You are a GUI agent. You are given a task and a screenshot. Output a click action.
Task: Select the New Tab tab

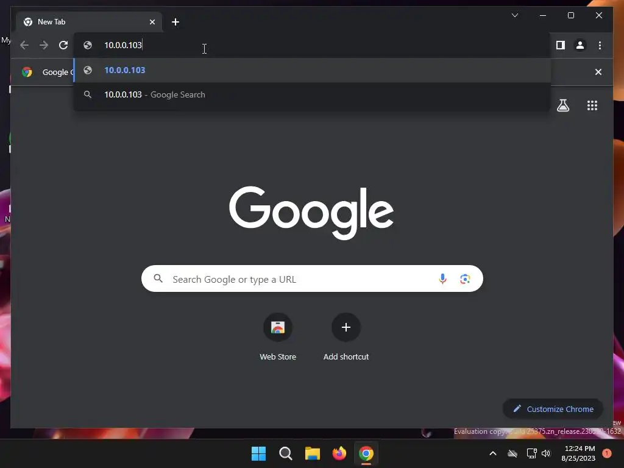[89, 22]
